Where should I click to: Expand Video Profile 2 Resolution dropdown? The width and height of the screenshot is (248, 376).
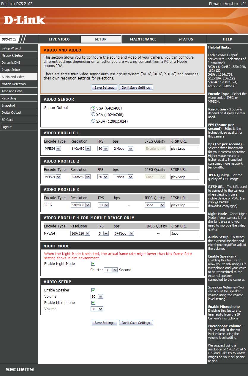point(80,177)
